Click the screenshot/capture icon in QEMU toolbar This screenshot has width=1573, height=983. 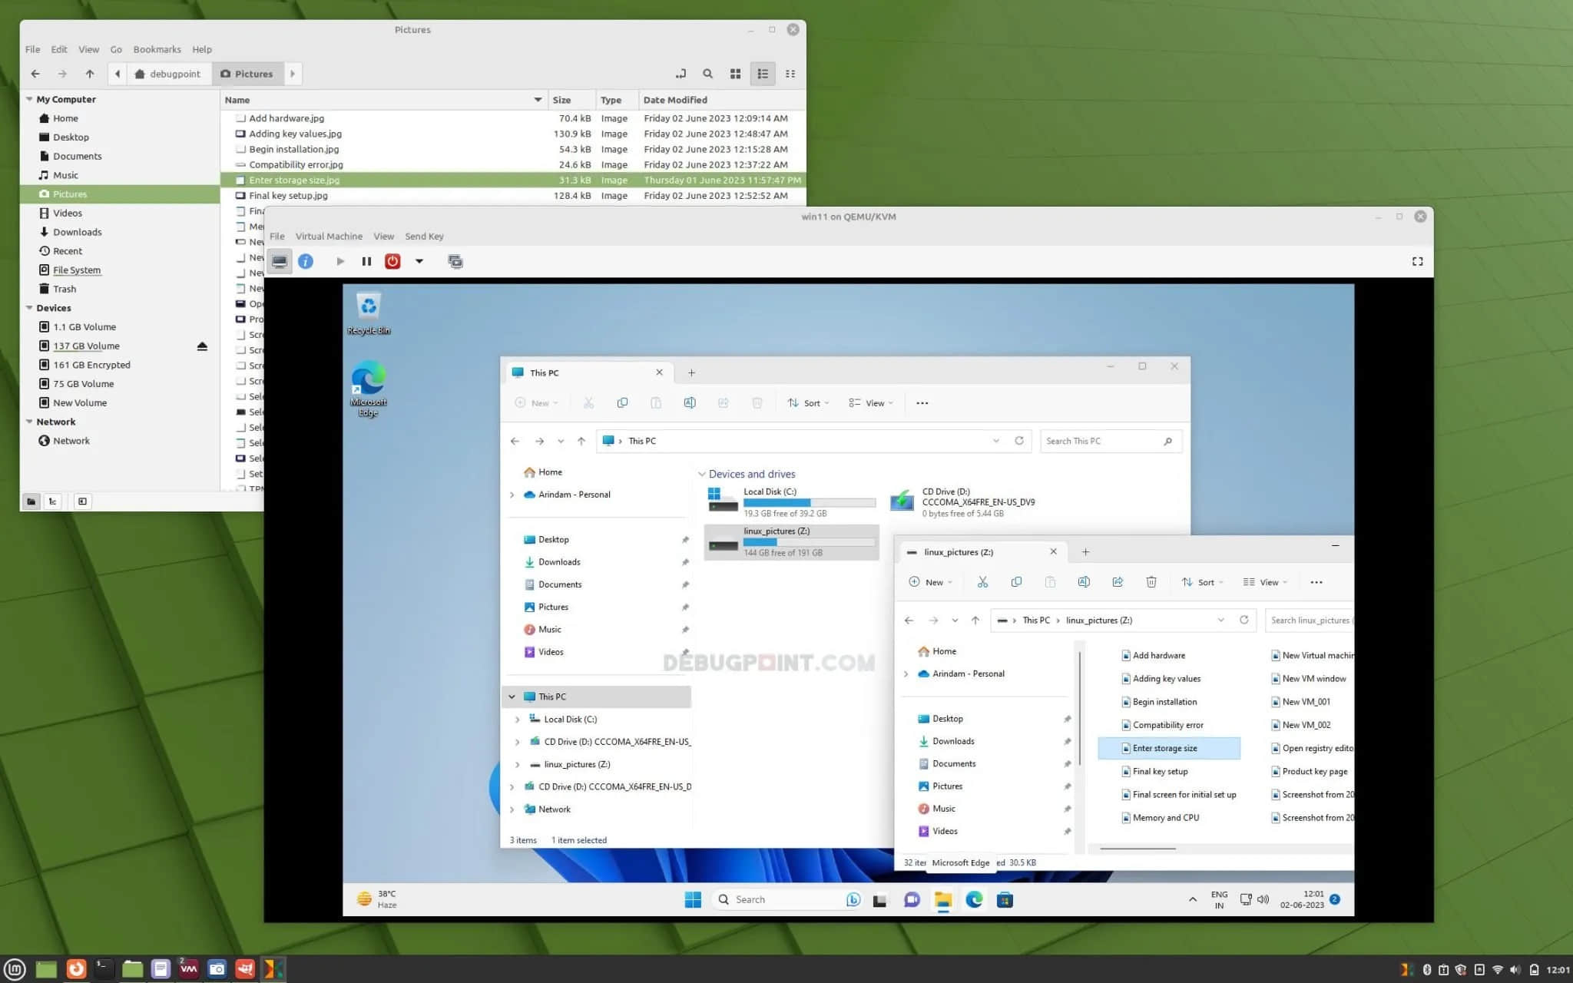(455, 262)
